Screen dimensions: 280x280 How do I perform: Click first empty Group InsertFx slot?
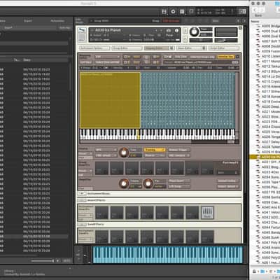click(101, 168)
